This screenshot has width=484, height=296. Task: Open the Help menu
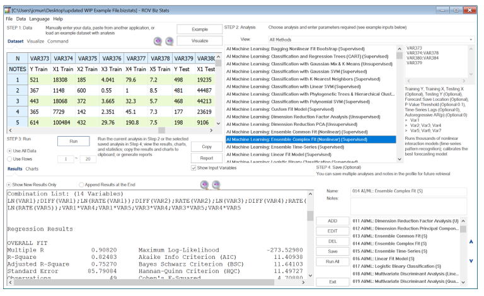click(x=58, y=19)
